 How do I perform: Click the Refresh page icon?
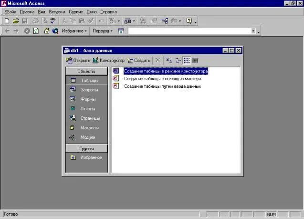pos(36,31)
